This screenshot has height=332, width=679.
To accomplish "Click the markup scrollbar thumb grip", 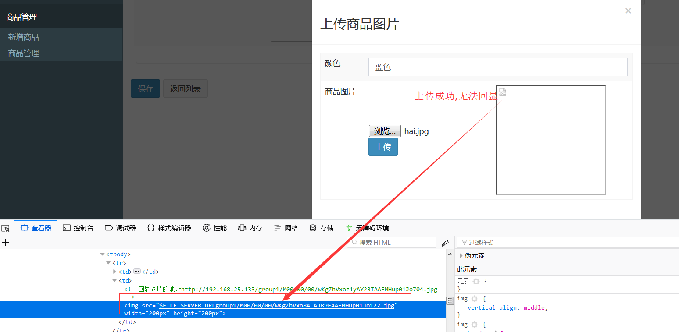I will [450, 300].
